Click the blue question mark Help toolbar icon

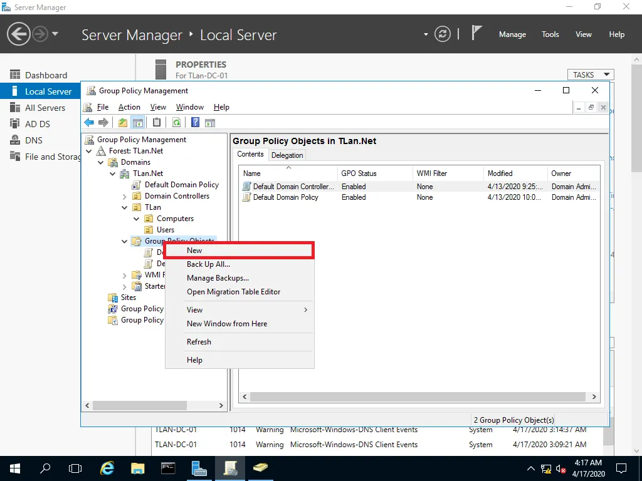tap(196, 122)
